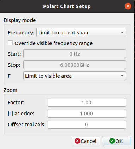Expand the Γ 'Limit to visible area' dropdown
The image size is (135, 149).
75,76
